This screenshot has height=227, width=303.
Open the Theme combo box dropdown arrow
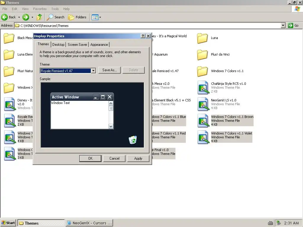coord(93,71)
